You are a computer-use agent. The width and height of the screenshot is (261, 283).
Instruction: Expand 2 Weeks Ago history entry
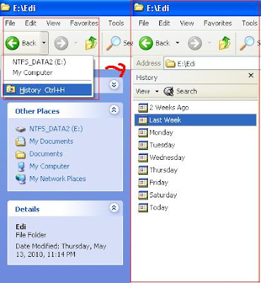(x=163, y=108)
